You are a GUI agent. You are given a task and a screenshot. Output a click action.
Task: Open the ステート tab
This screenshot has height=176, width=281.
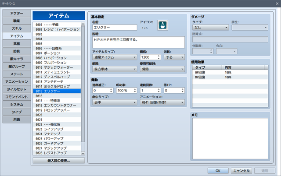pyautogui.click(x=17, y=74)
